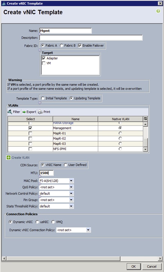Click the Description input field

click(91, 38)
